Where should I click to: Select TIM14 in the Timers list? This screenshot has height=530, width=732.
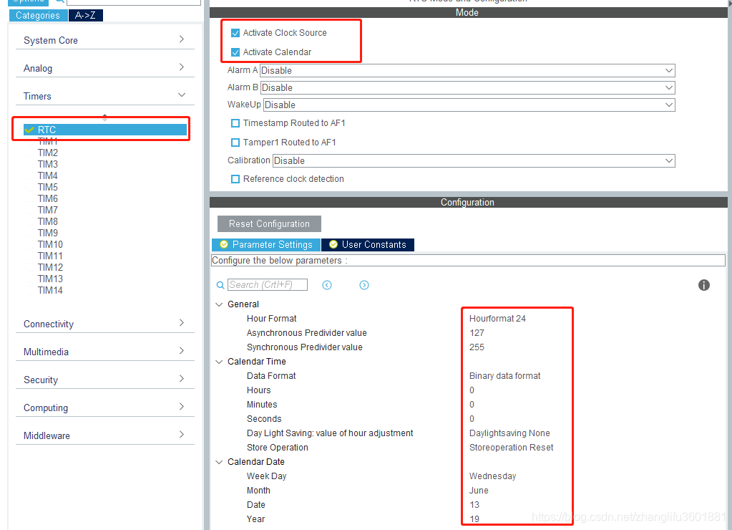[x=50, y=290]
